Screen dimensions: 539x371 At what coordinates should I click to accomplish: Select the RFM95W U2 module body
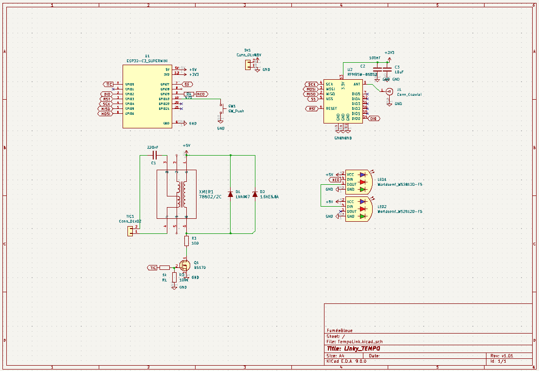343,101
